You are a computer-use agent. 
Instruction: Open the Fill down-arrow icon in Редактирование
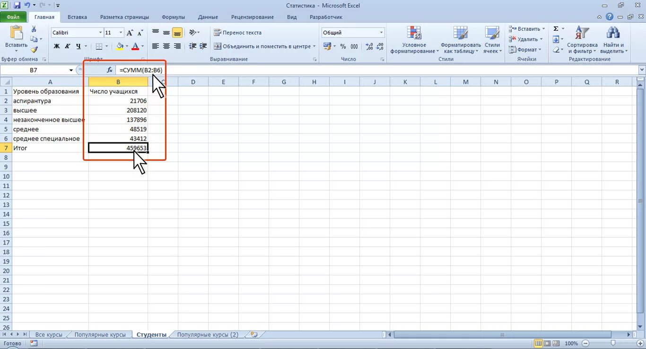pos(556,39)
